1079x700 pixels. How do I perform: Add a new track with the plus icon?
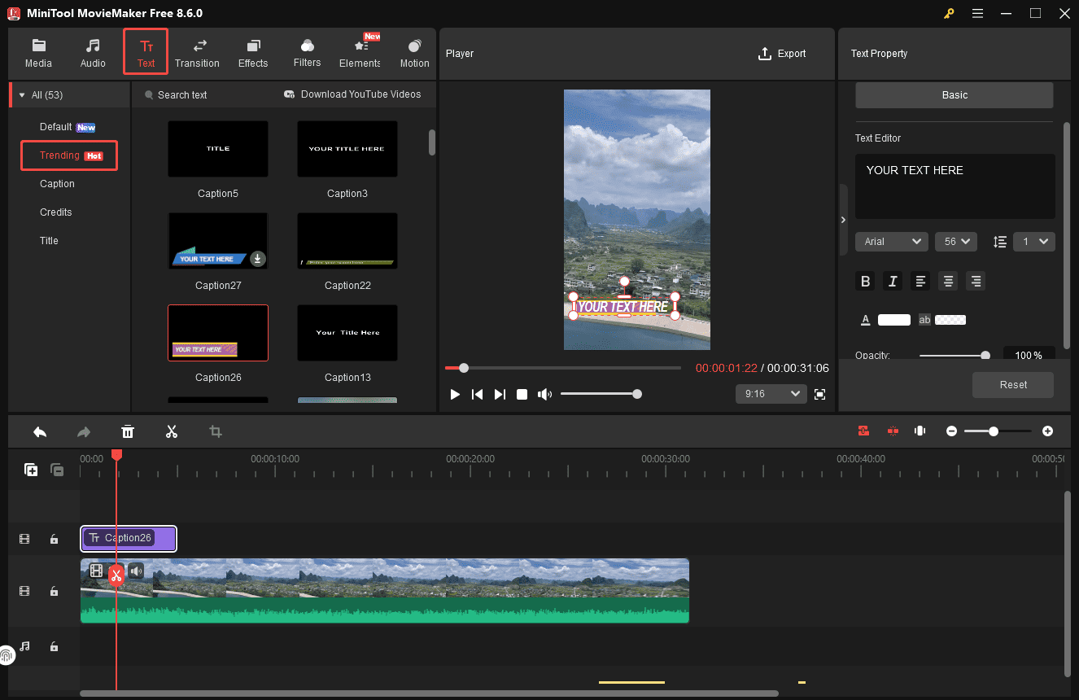click(x=30, y=470)
